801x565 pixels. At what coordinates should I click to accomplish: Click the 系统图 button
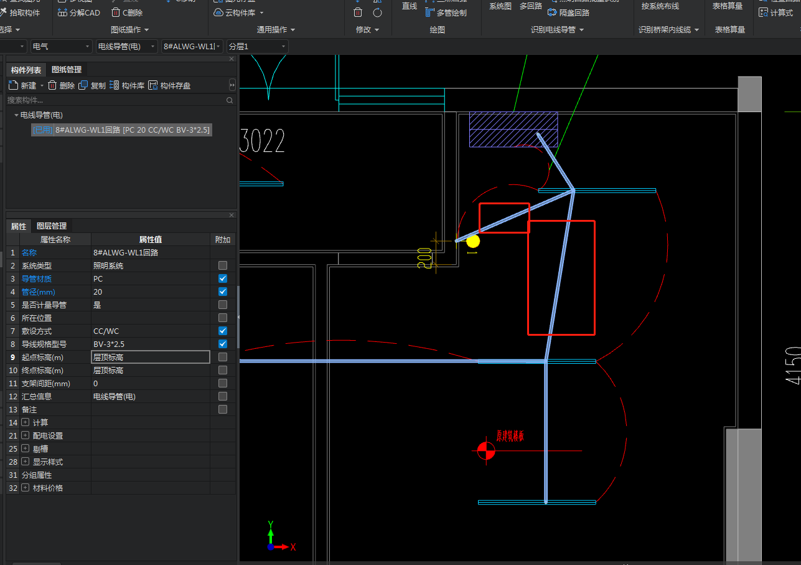coord(500,6)
